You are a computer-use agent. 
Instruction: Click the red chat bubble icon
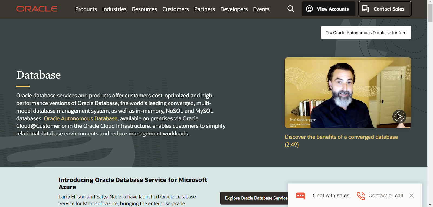click(x=300, y=196)
